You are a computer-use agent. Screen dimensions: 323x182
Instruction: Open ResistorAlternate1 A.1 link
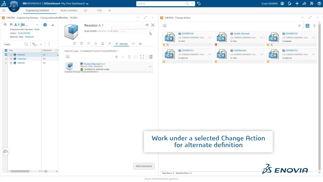(94, 64)
